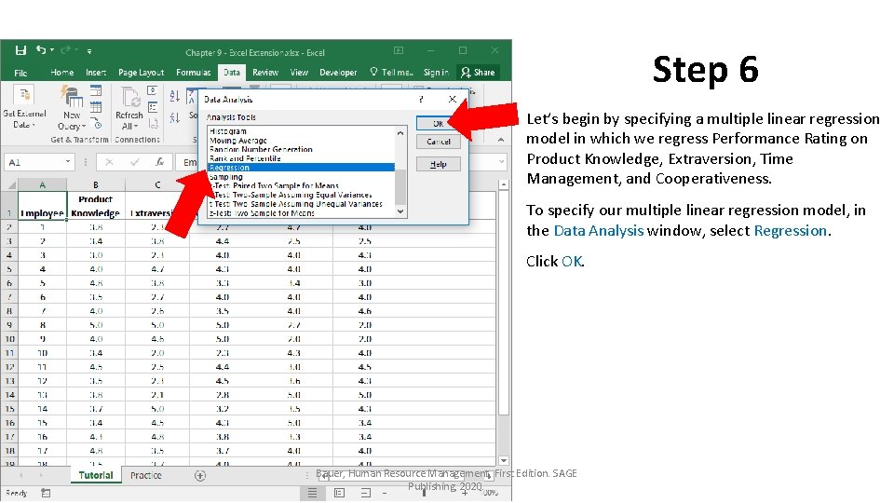This screenshot has height=503, width=894.
Task: Click the Tell me search box
Action: point(392,73)
